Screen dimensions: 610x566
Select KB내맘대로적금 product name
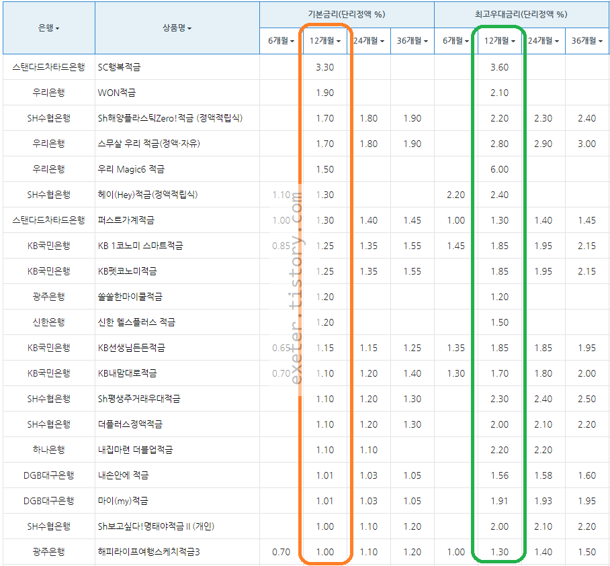(x=127, y=373)
